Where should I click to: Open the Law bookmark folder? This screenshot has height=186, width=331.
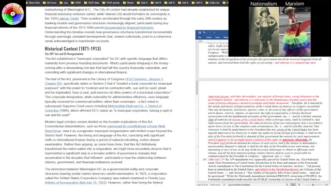(x=64, y=3)
